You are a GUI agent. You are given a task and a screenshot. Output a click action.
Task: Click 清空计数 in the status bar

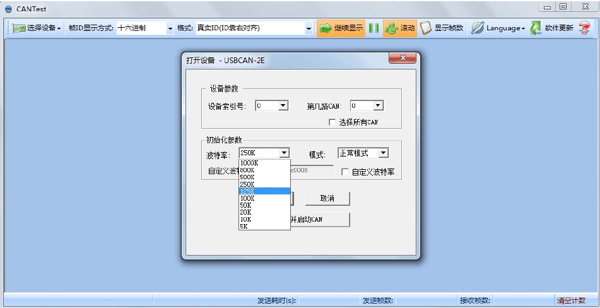tap(572, 300)
